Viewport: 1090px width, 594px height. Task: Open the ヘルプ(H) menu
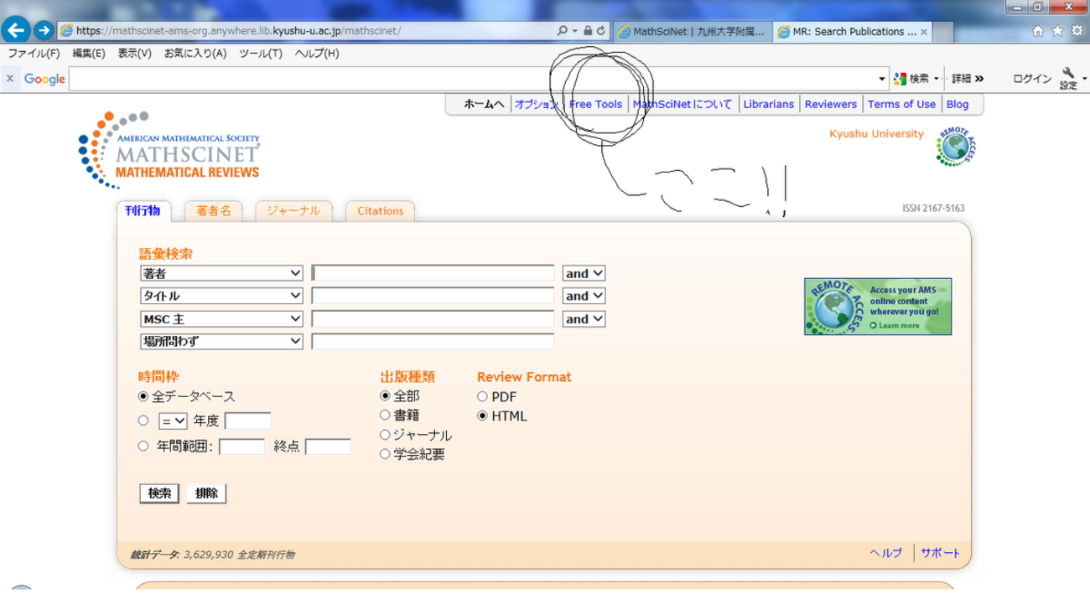pos(317,53)
